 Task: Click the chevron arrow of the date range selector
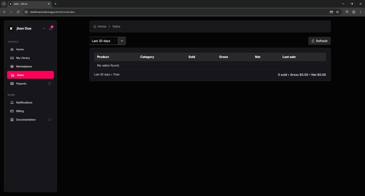tap(122, 41)
